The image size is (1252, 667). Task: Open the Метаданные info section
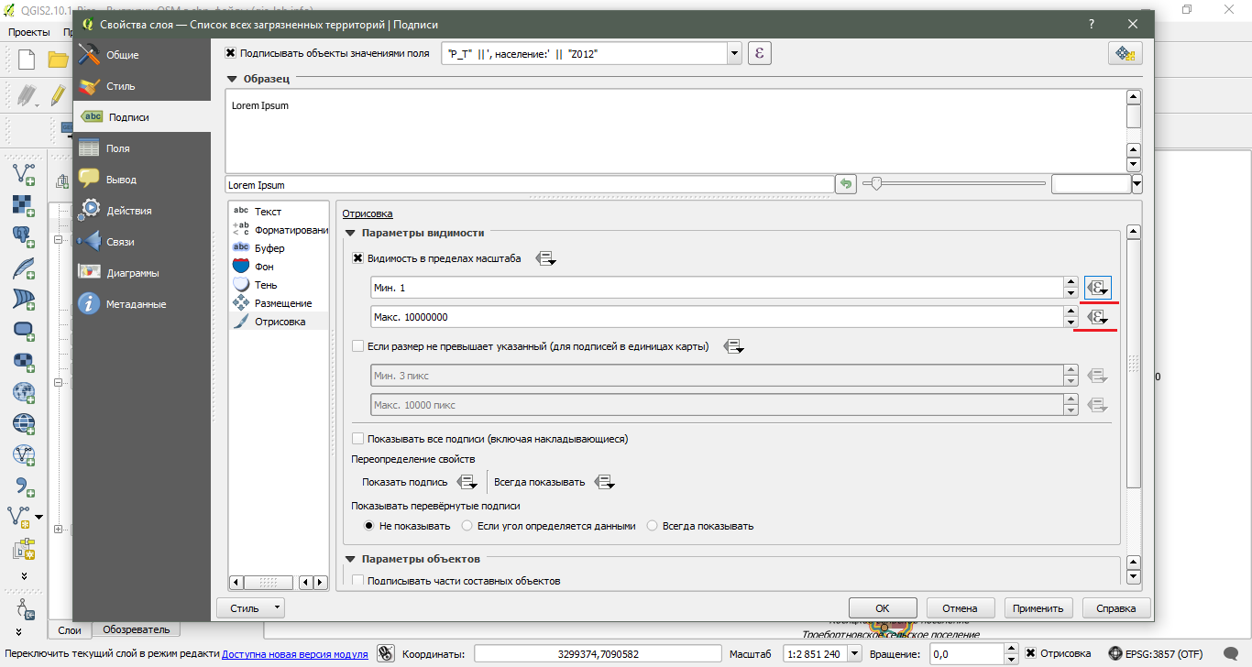tap(136, 304)
